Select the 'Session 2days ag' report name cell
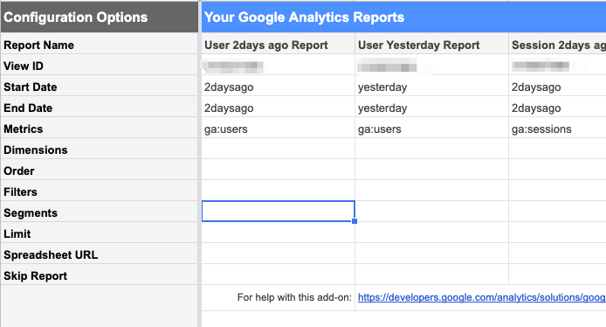This screenshot has height=327, width=606. [557, 45]
